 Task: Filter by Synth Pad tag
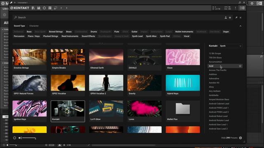165,36
